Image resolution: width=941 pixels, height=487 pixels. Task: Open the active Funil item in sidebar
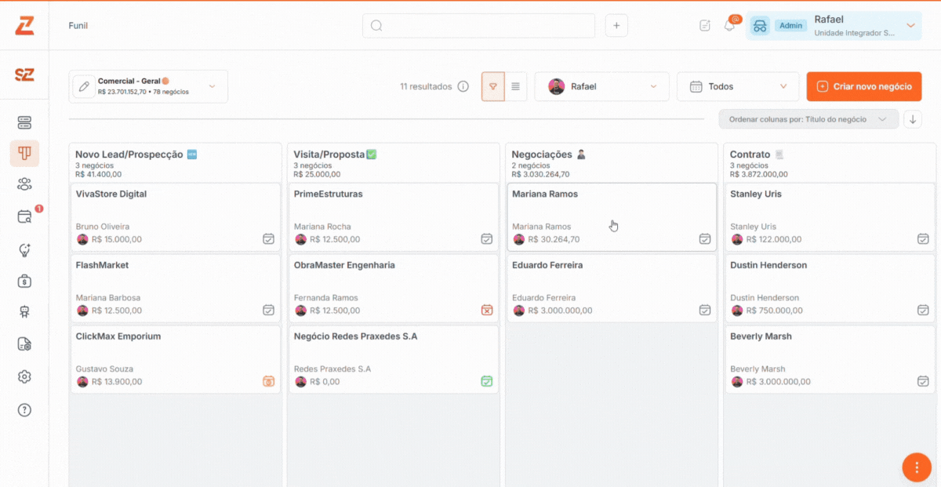tap(24, 153)
